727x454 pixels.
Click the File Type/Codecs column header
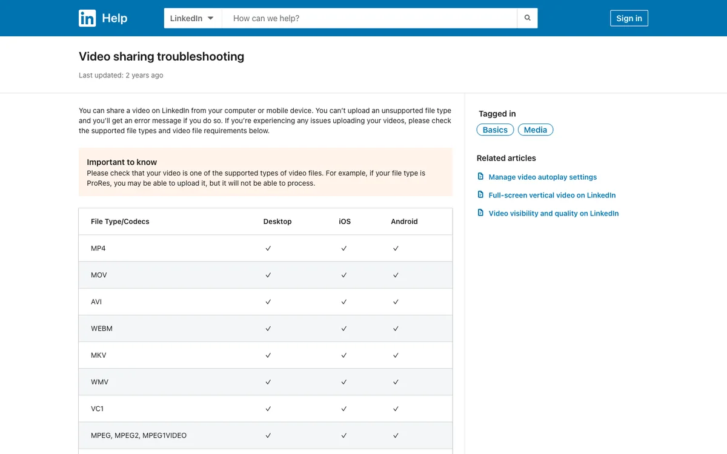(x=120, y=222)
